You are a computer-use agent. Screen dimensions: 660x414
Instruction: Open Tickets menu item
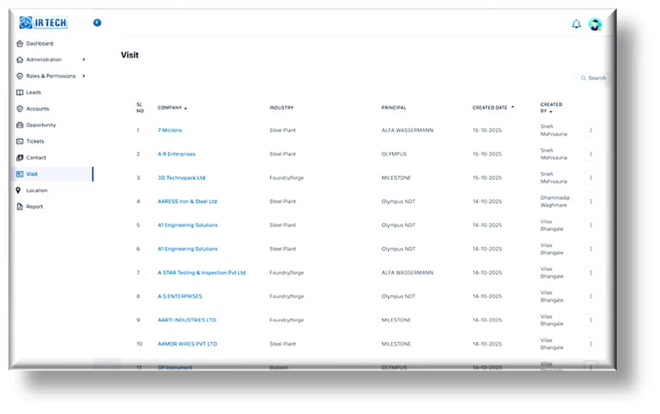(35, 141)
